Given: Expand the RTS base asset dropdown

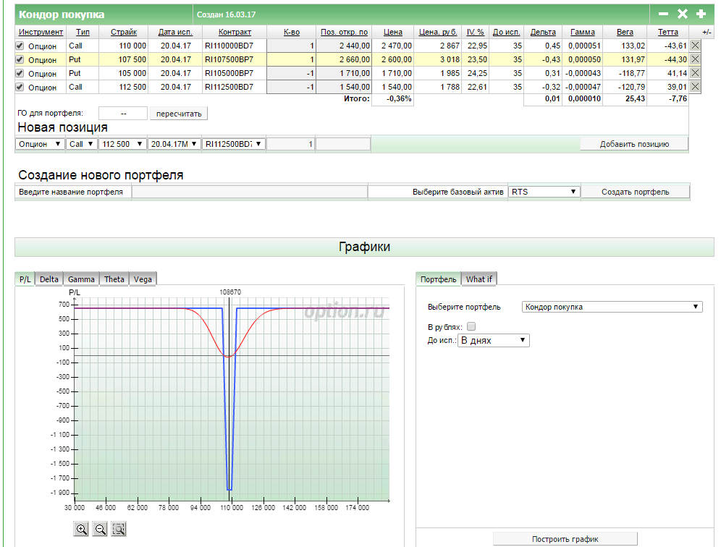Looking at the screenshot, I should 544,192.
